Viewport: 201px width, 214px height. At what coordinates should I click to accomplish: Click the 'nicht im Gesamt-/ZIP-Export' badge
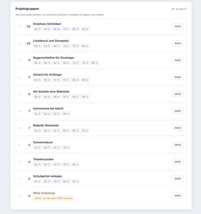point(54,198)
